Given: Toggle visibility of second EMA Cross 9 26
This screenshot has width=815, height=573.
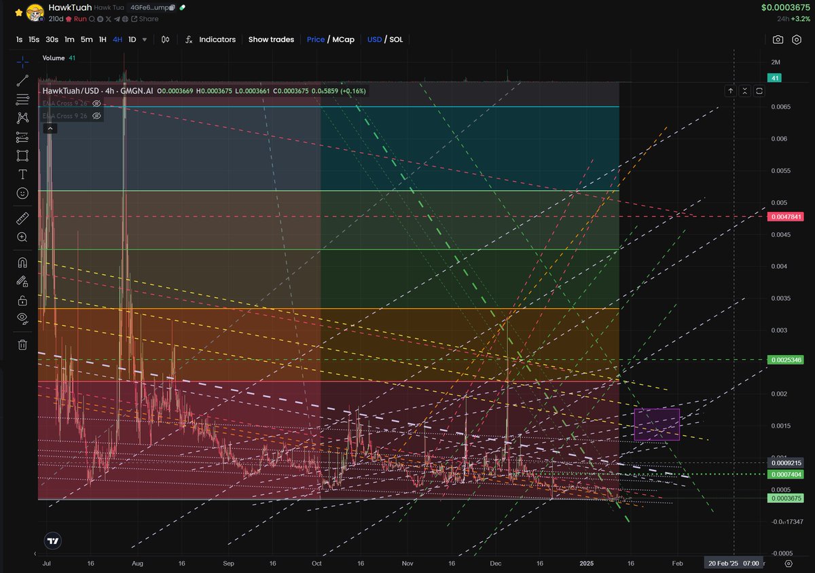Looking at the screenshot, I should tap(96, 116).
